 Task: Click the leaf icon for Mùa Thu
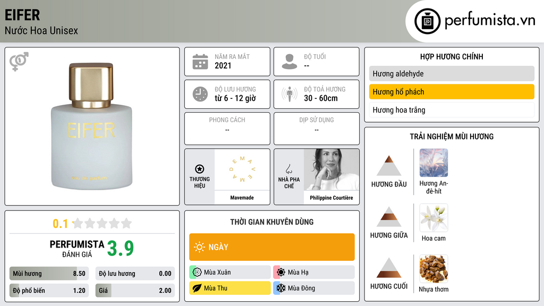(x=197, y=288)
